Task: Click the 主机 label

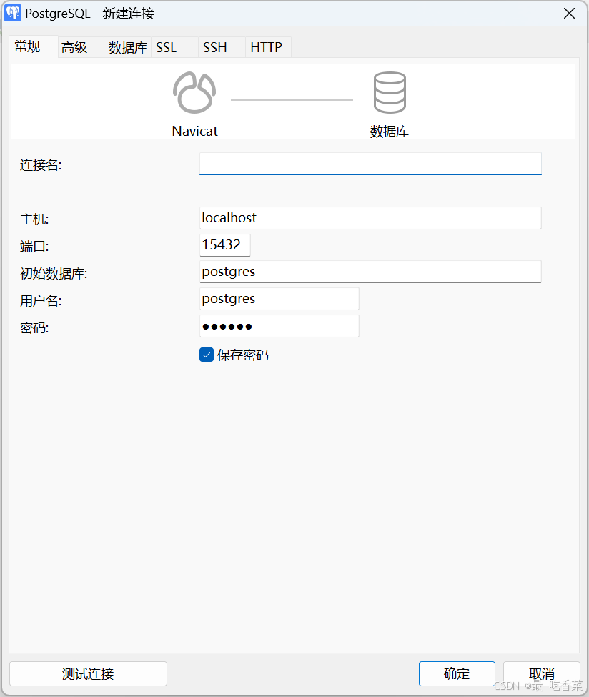Action: (x=34, y=219)
